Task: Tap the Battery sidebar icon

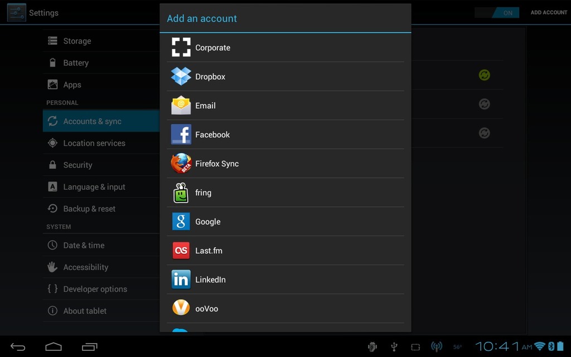Action: [x=52, y=62]
